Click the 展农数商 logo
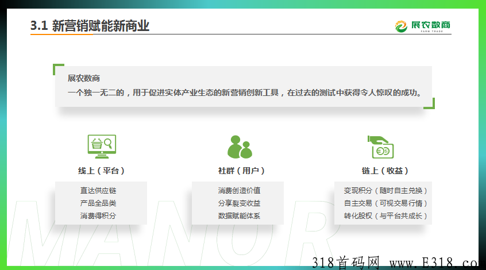The width and height of the screenshot is (486, 270). coord(422,26)
